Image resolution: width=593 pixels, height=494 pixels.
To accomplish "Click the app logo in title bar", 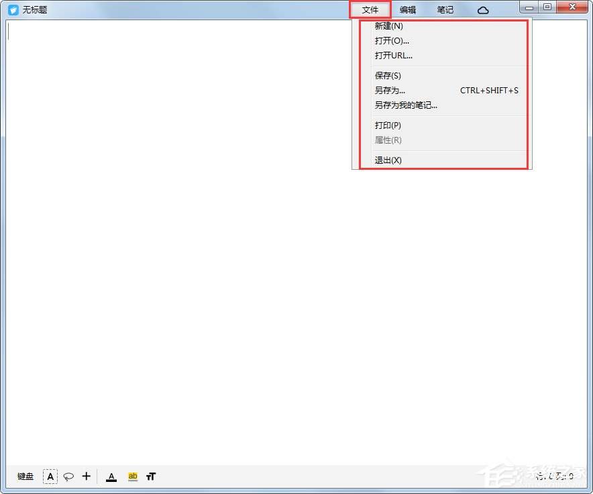I will point(13,10).
